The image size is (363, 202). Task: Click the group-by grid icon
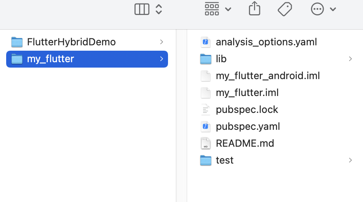(212, 9)
